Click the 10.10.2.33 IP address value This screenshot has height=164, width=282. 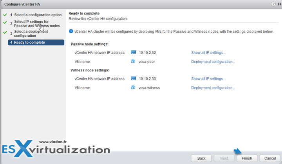147,79
